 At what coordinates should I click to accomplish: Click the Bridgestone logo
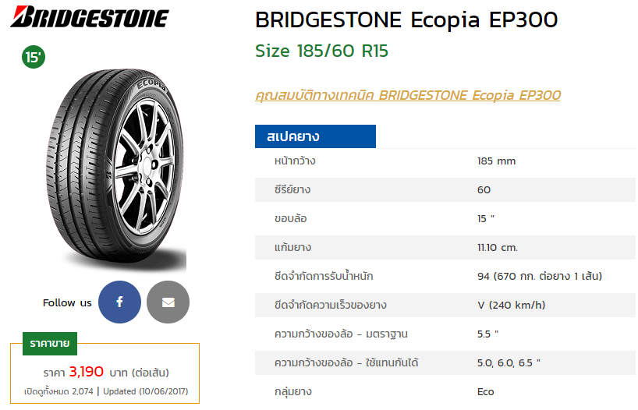[x=90, y=17]
